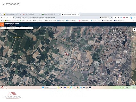Open the TKGM Parsel Sorgu bookmark

point(38,21)
